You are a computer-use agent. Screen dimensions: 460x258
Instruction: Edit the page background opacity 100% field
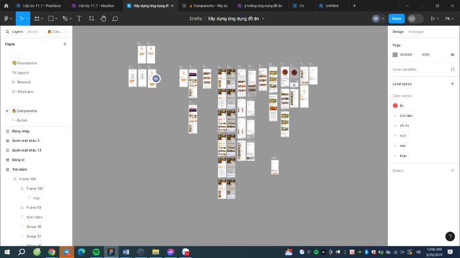[425, 54]
